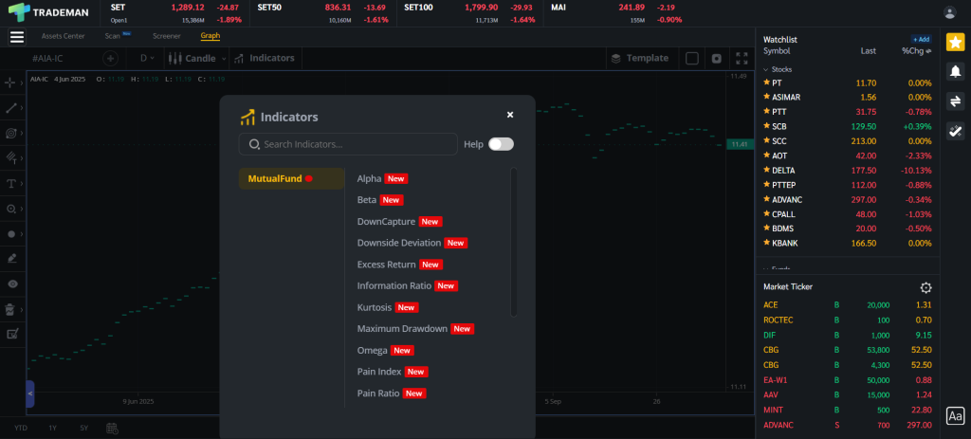This screenshot has width=971, height=439.
Task: Open the hamburger main menu
Action: coord(16,37)
